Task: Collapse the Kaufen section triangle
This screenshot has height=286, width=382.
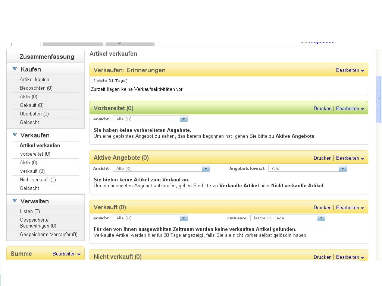Action: 15,69
